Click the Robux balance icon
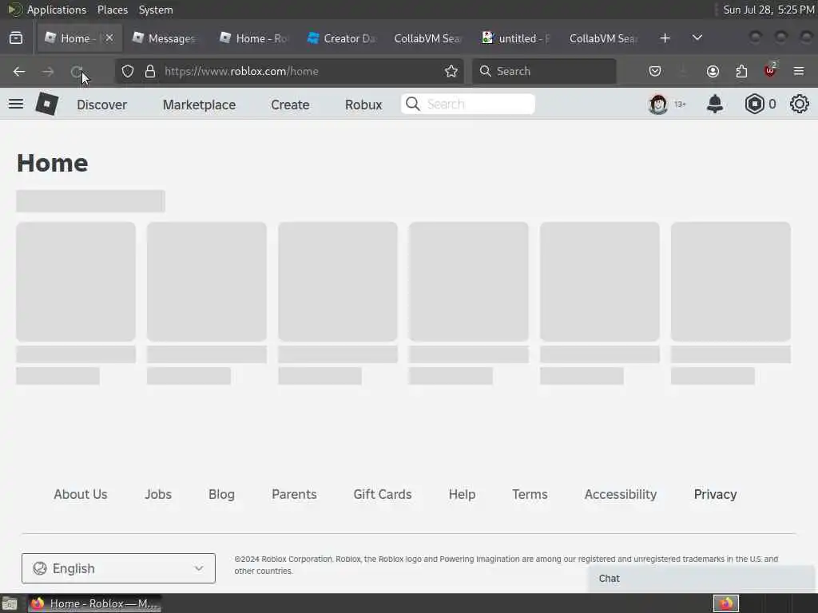This screenshot has height=613, width=818. 754,105
